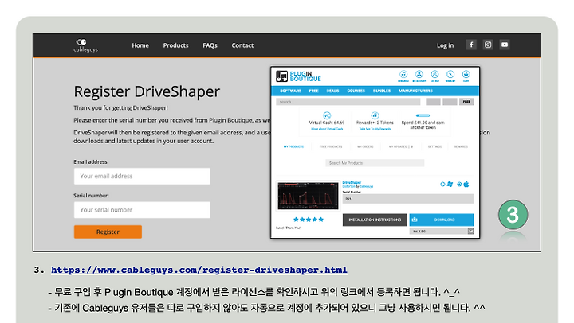Viewport: 574px width, 323px height.
Task: Open the Cableguys manufacturer link under DriveShaper
Action: pos(367,186)
